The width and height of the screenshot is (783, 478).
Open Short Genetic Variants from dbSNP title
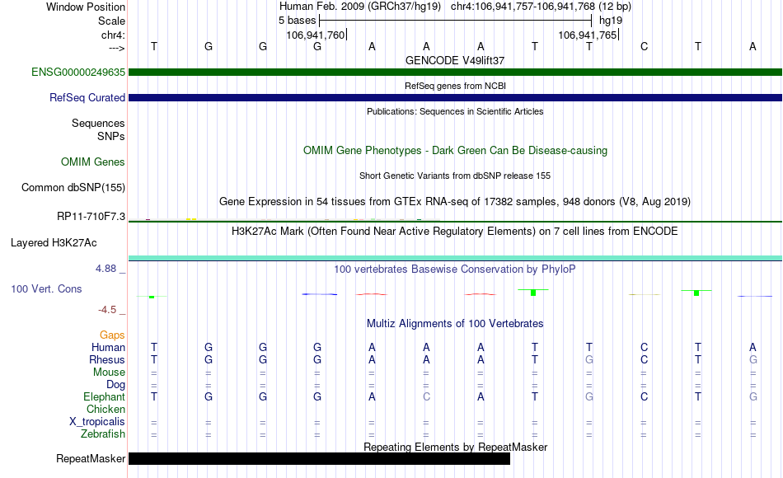pos(455,176)
